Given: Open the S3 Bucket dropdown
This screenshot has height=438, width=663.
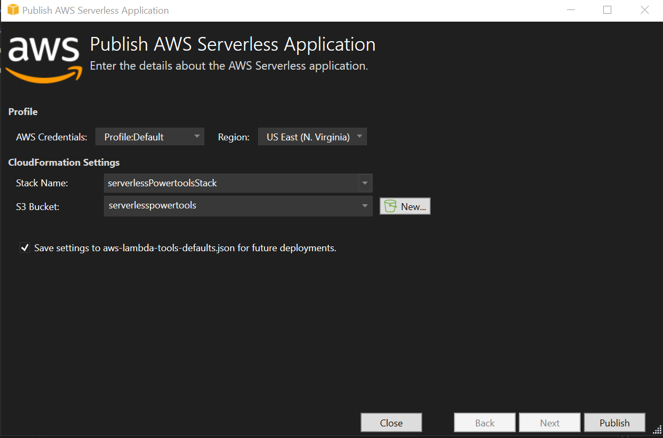Looking at the screenshot, I should [x=365, y=206].
